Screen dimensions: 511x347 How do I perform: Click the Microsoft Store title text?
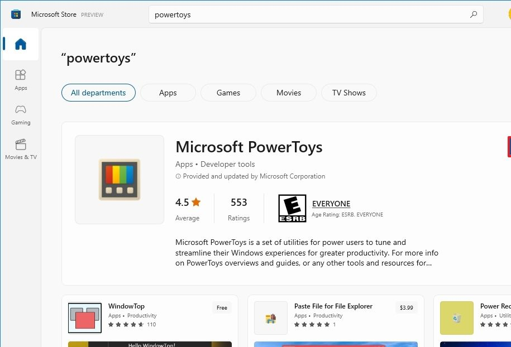click(54, 15)
